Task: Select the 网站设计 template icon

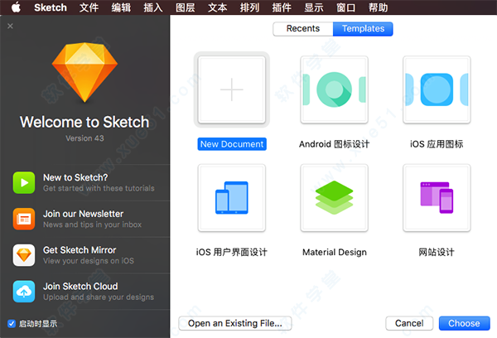Action: click(x=437, y=198)
